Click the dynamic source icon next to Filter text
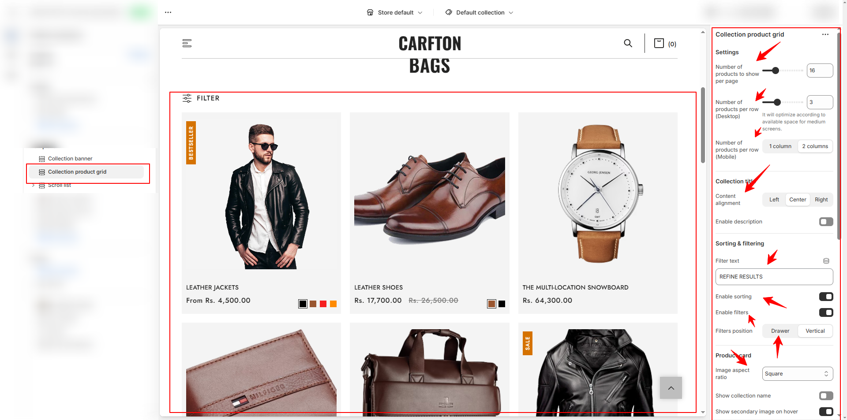 (x=826, y=261)
